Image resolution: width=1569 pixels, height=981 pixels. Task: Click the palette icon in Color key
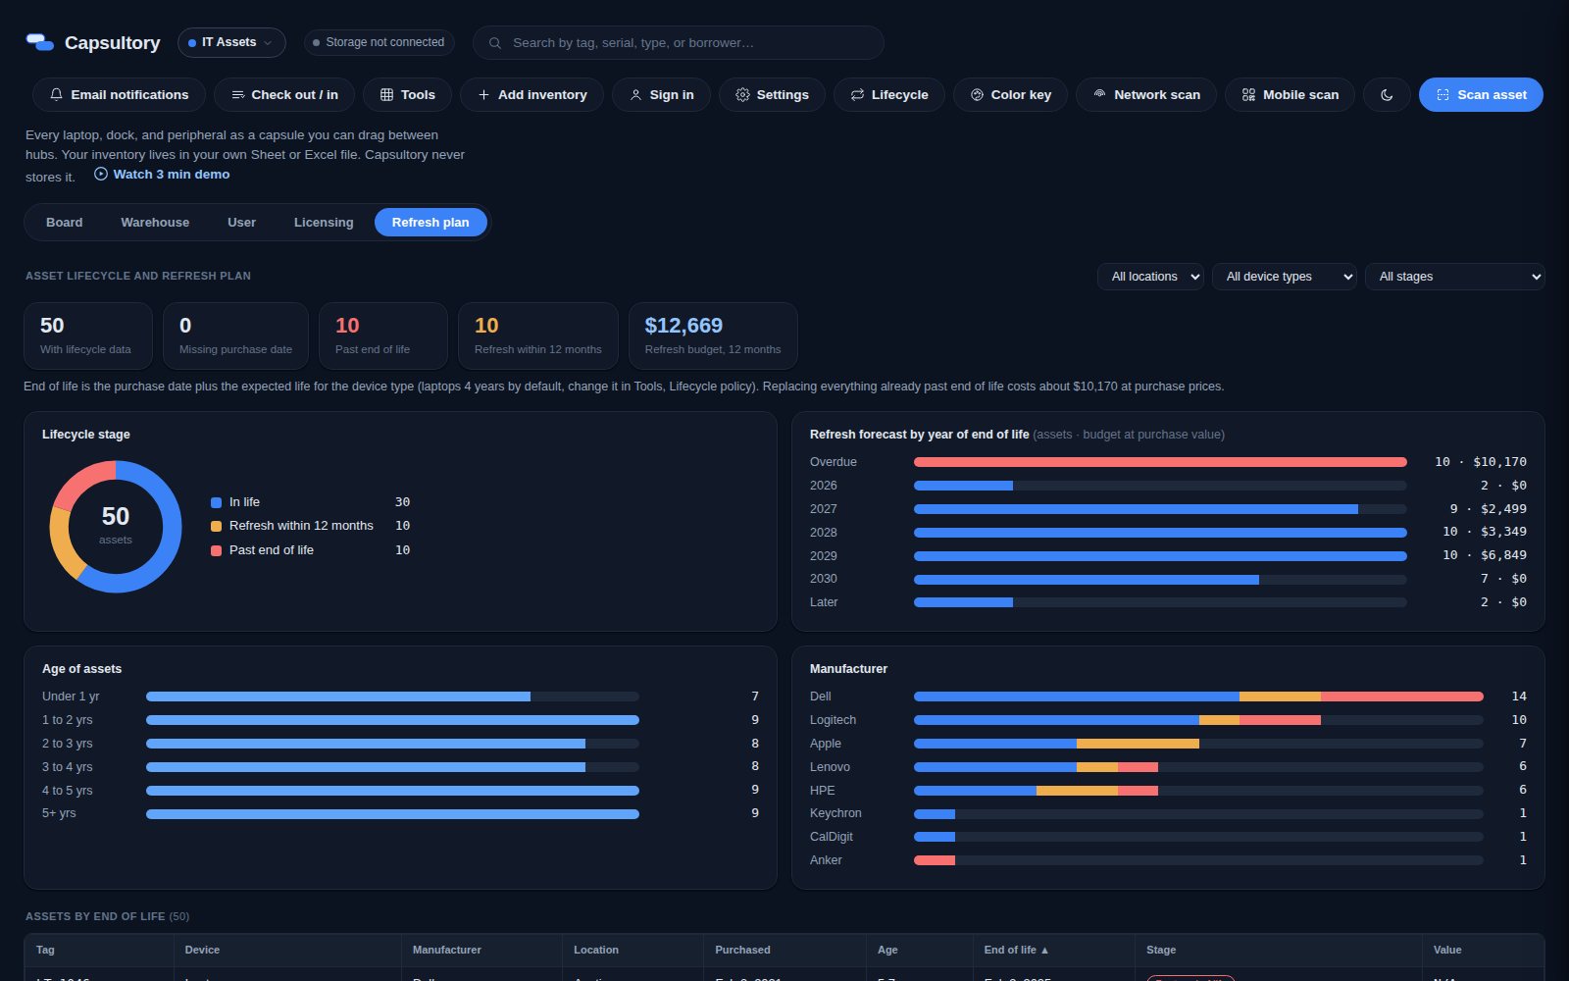pos(977,95)
